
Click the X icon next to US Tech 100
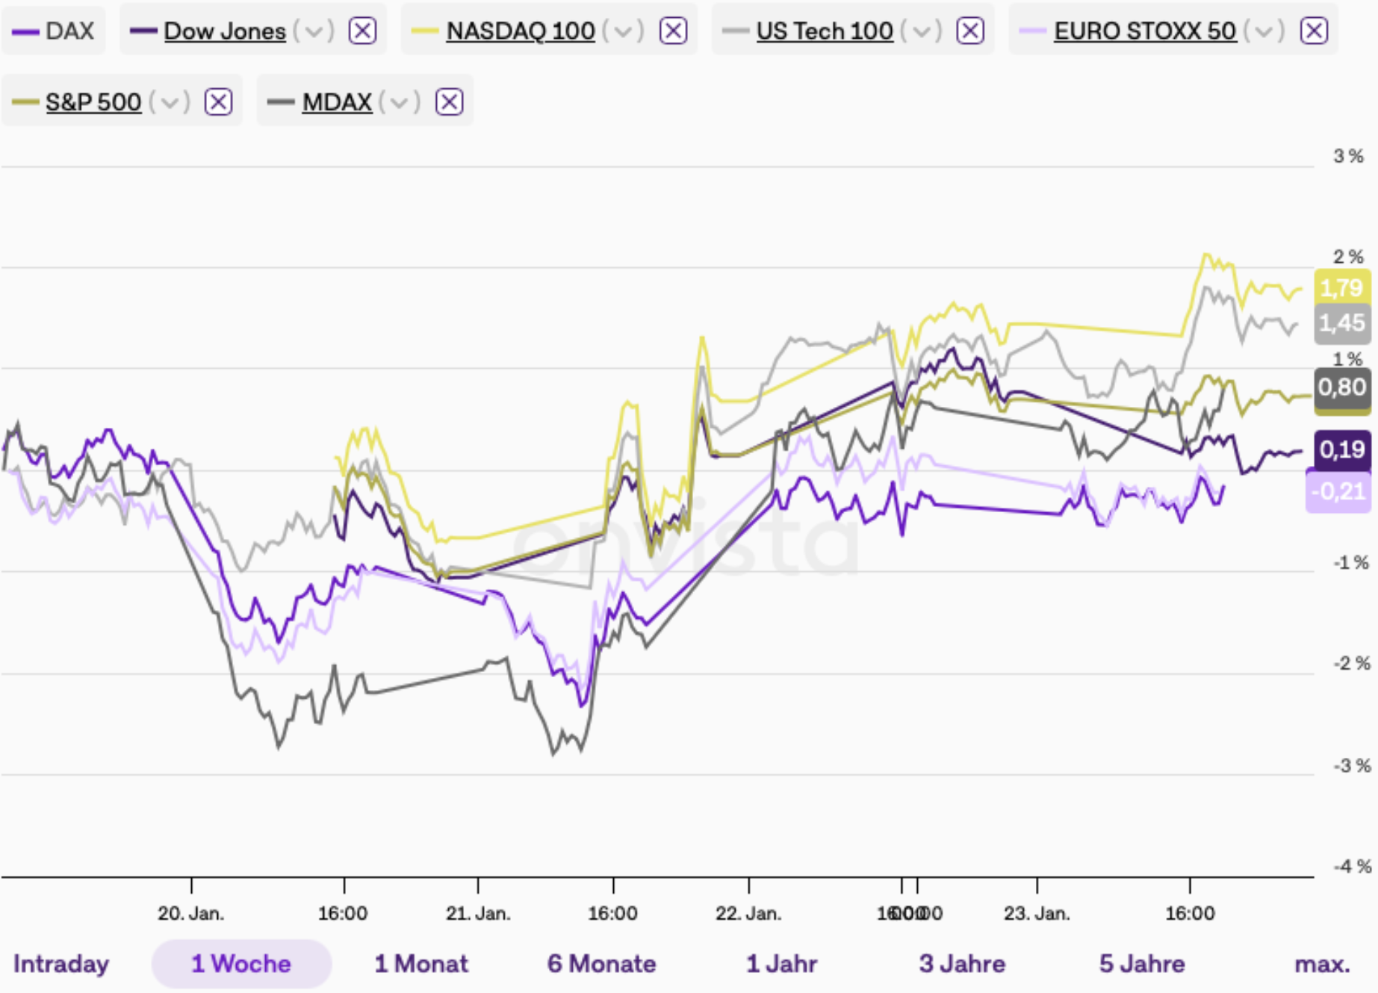[970, 31]
